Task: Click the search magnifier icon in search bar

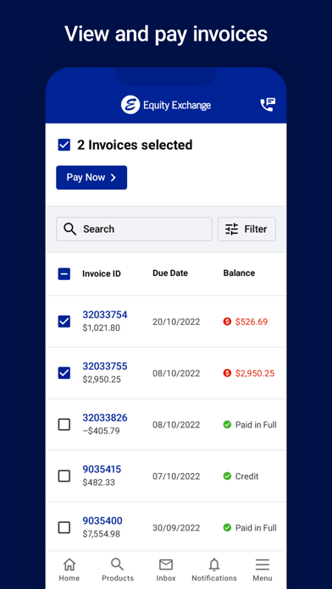Action: tap(70, 229)
